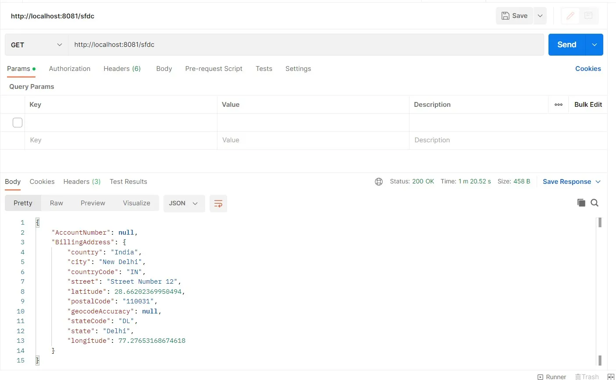Screen dimensions: 616x380
Task: Open the Pre-request Script tab
Action: click(x=214, y=69)
